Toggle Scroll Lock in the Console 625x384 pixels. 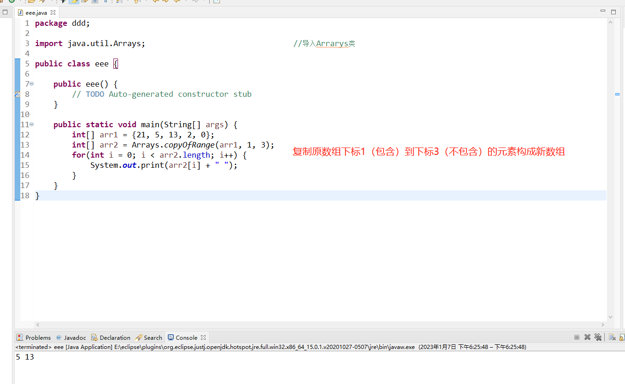pos(622,337)
